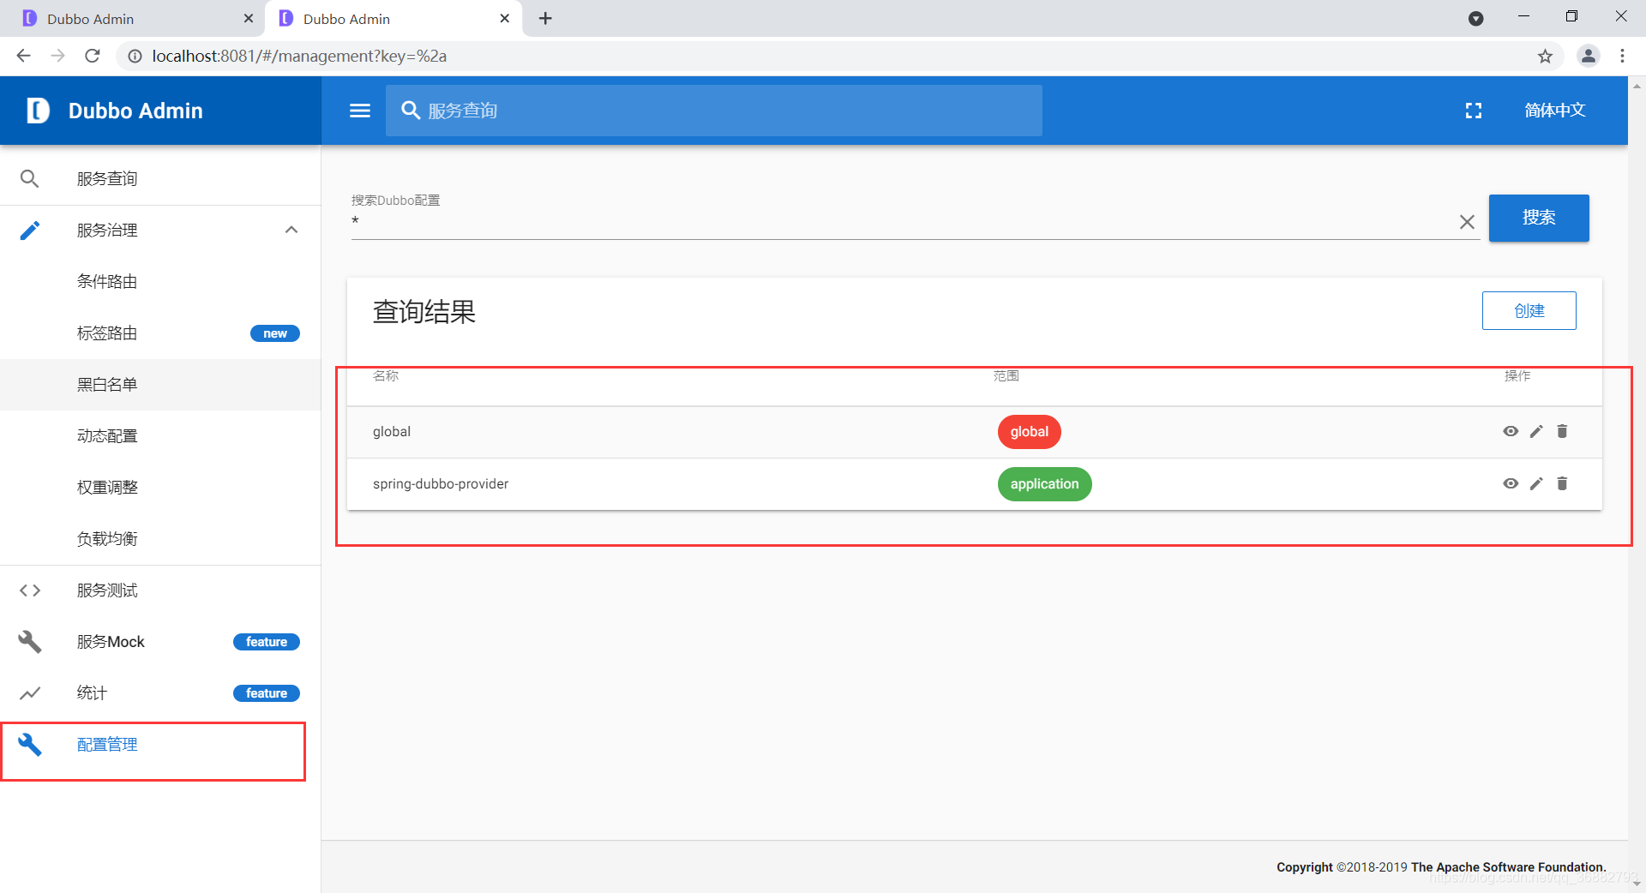The width and height of the screenshot is (1646, 893).
Task: Click the new badge on 标签路由
Action: pos(274,333)
